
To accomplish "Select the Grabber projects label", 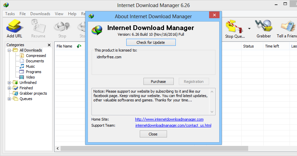I will coord(33,93).
